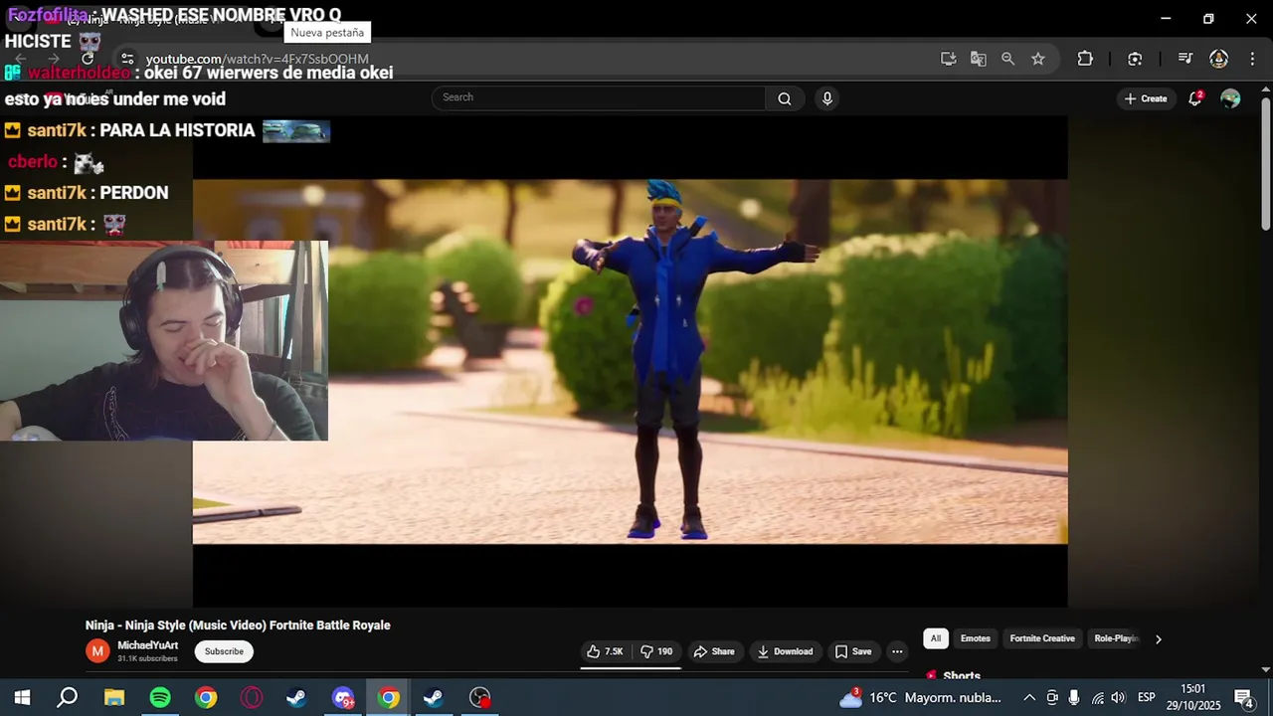This screenshot has width=1273, height=716.
Task: Start voice search with microphone icon
Action: pyautogui.click(x=826, y=98)
